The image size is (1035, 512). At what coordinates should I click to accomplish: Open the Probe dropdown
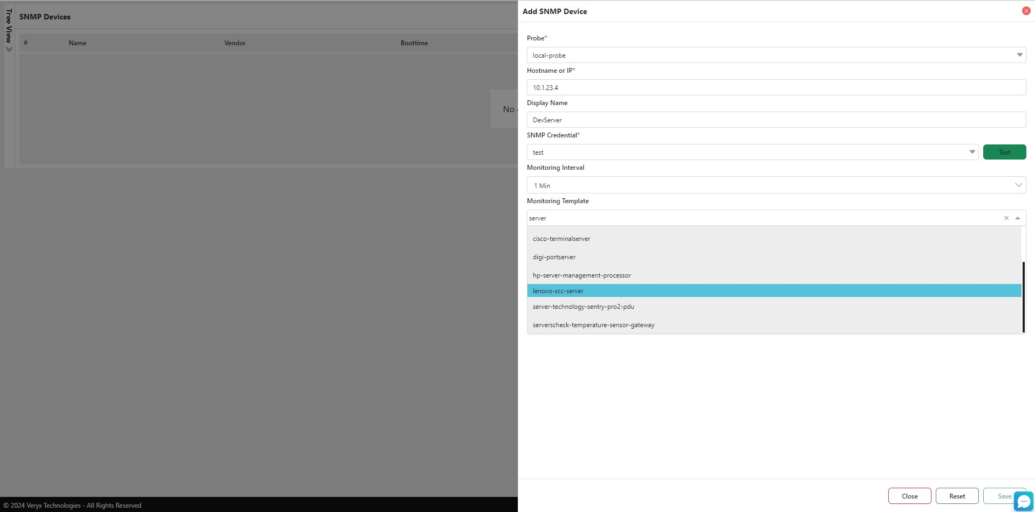point(1019,55)
